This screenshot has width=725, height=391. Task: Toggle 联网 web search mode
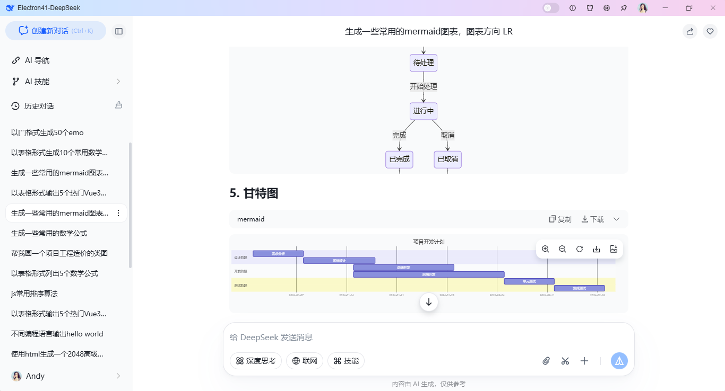305,361
